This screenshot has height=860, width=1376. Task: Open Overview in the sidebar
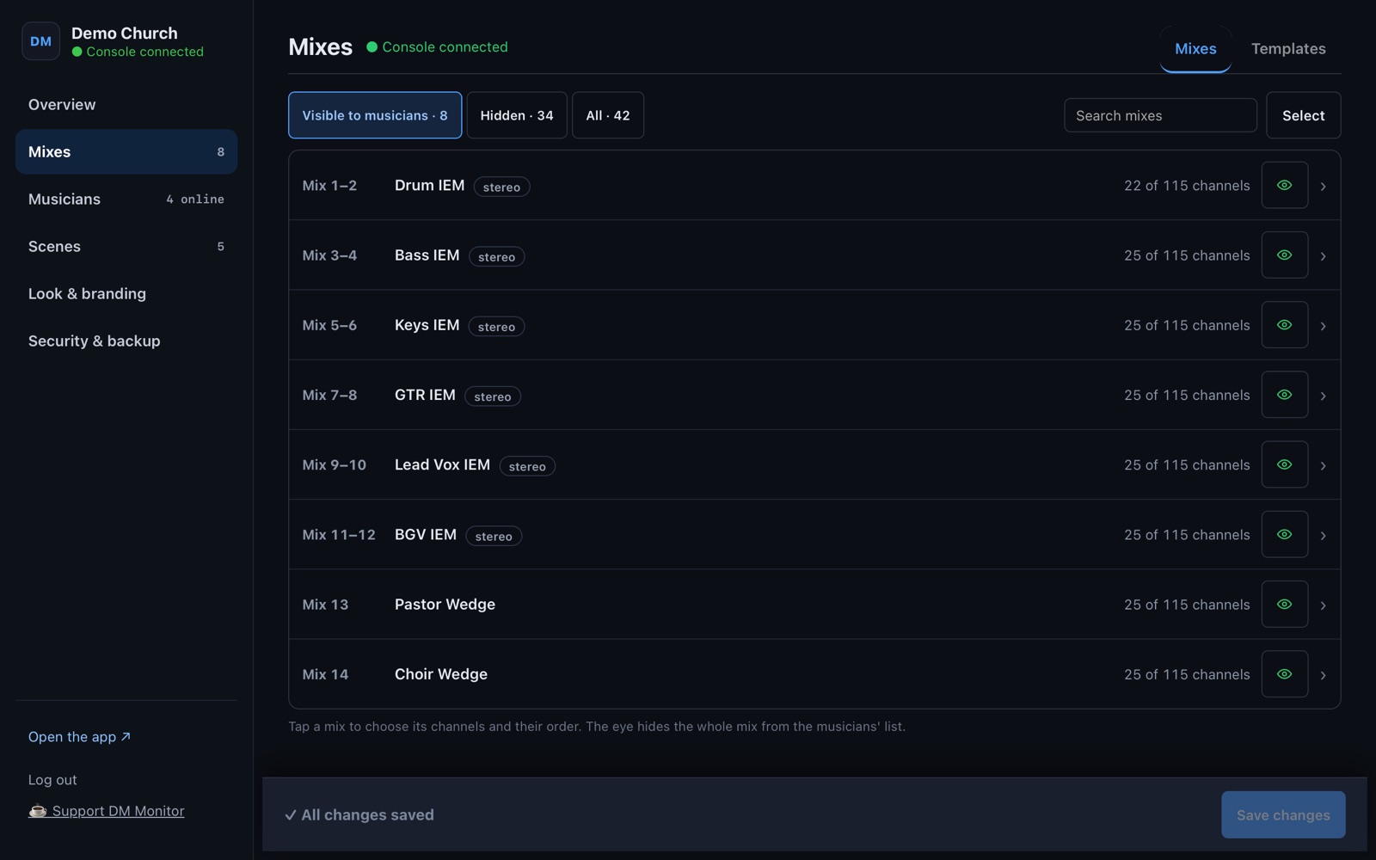[126, 105]
